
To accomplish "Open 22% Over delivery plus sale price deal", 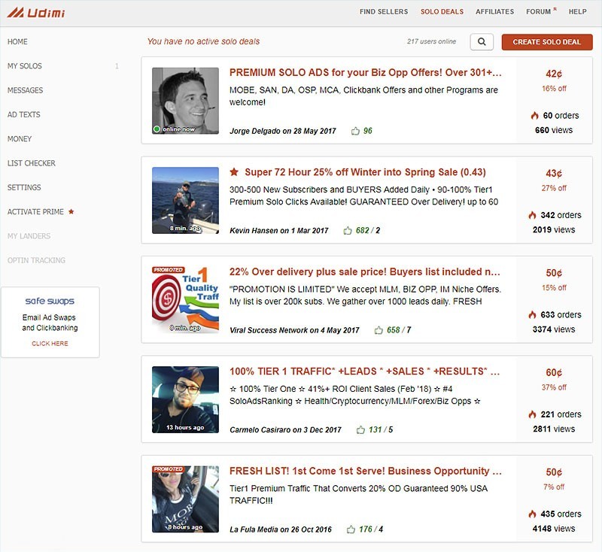I will [x=364, y=271].
